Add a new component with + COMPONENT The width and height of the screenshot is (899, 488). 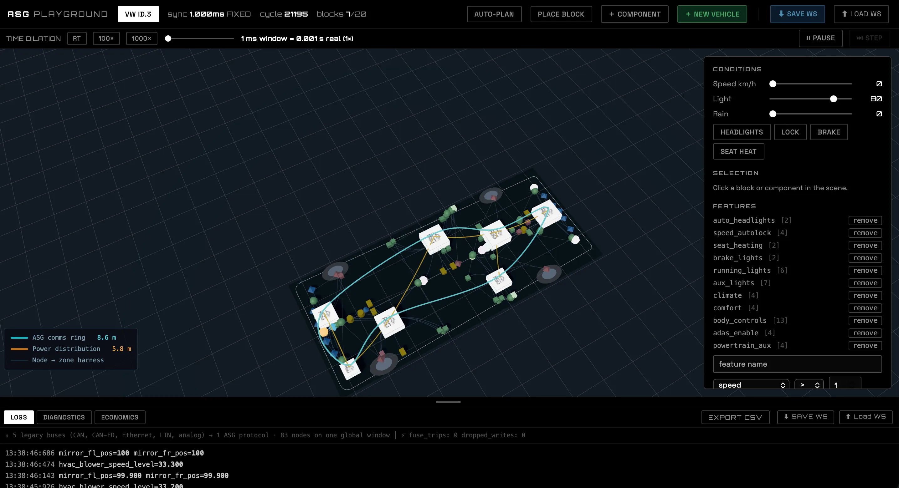[x=635, y=14]
